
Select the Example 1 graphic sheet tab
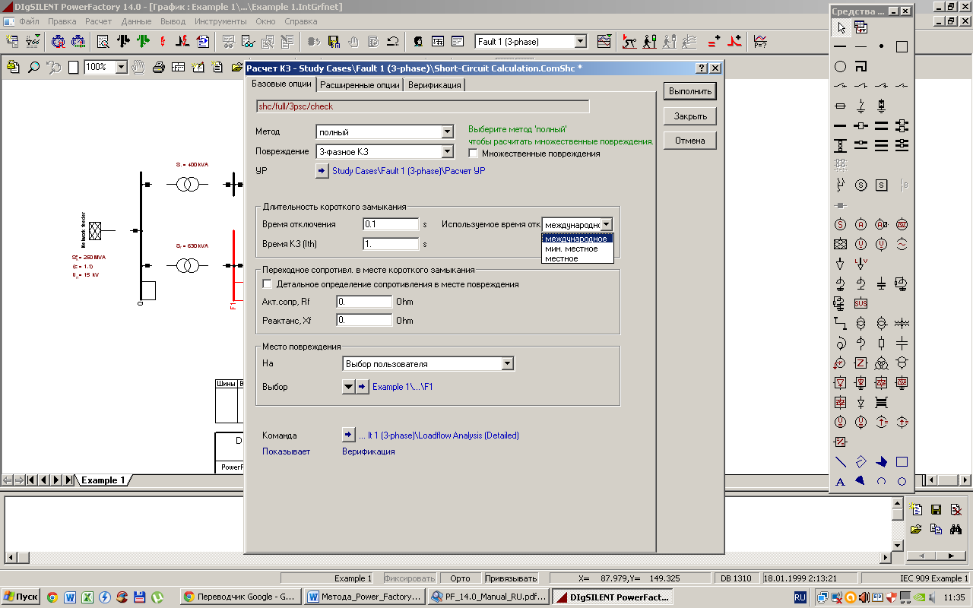coord(102,480)
